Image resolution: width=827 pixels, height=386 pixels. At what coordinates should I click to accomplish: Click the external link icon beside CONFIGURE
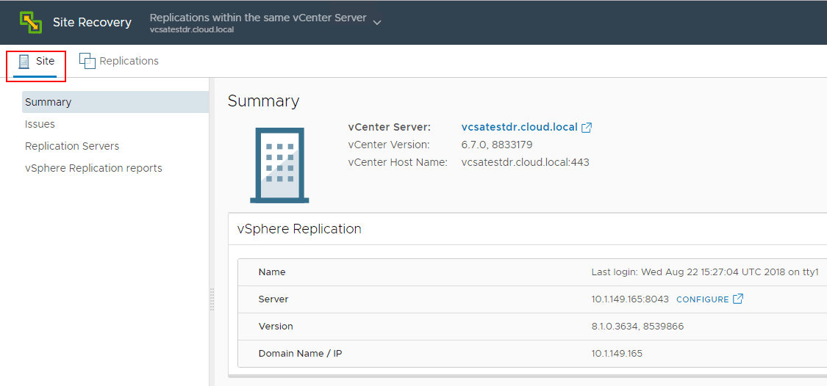tap(738, 299)
